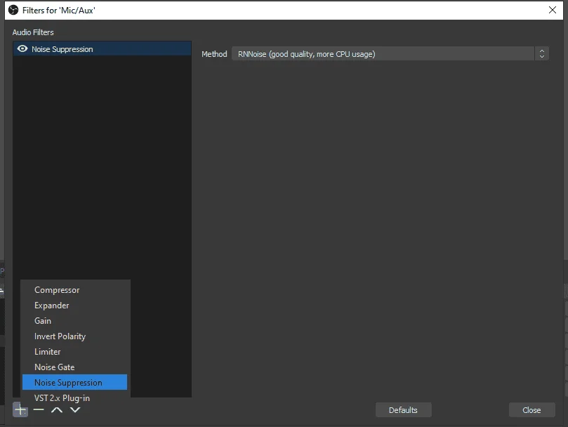Click the Defaults button
Viewport: 568px width, 427px height.
(403, 410)
